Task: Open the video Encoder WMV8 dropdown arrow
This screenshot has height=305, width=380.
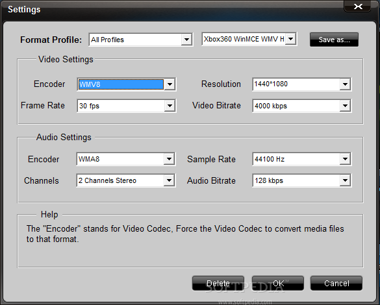Action: coord(170,84)
